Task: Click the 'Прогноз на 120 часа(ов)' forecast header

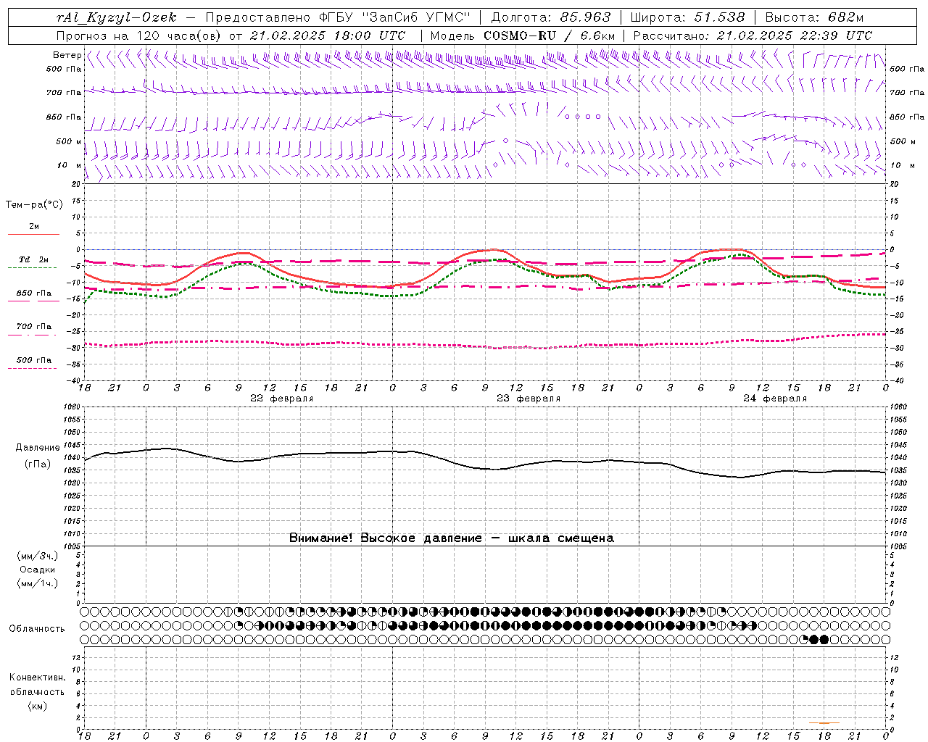Action: tap(139, 36)
